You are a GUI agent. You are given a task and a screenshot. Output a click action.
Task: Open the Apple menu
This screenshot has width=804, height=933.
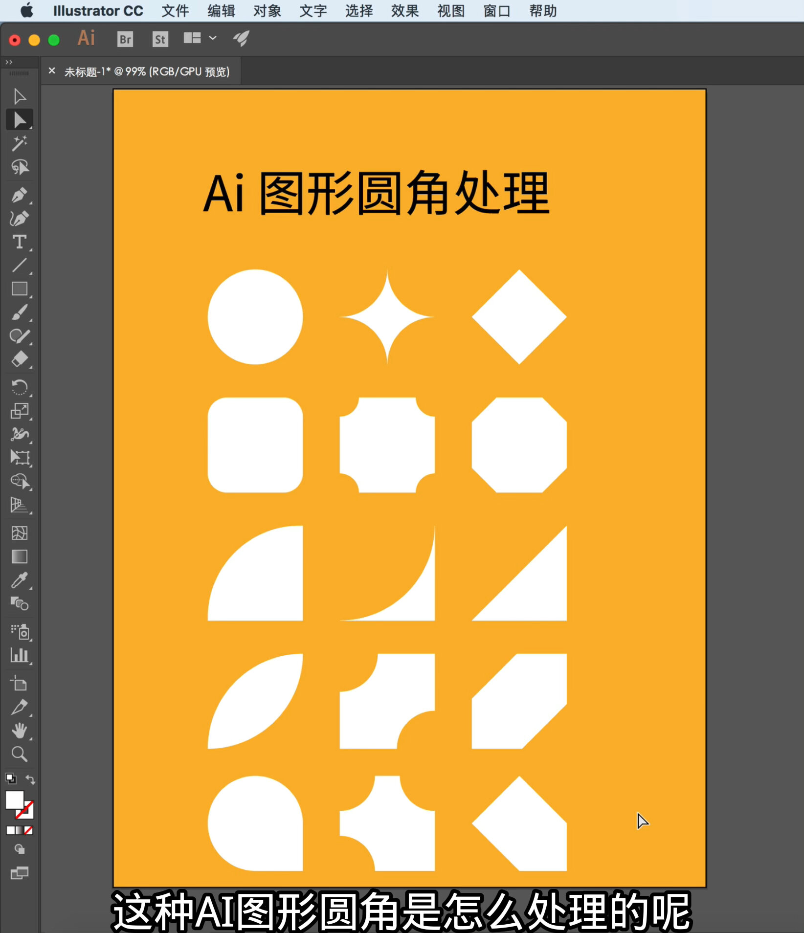tap(27, 10)
